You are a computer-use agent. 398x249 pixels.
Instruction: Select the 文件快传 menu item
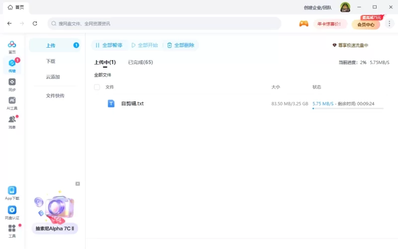(55, 95)
